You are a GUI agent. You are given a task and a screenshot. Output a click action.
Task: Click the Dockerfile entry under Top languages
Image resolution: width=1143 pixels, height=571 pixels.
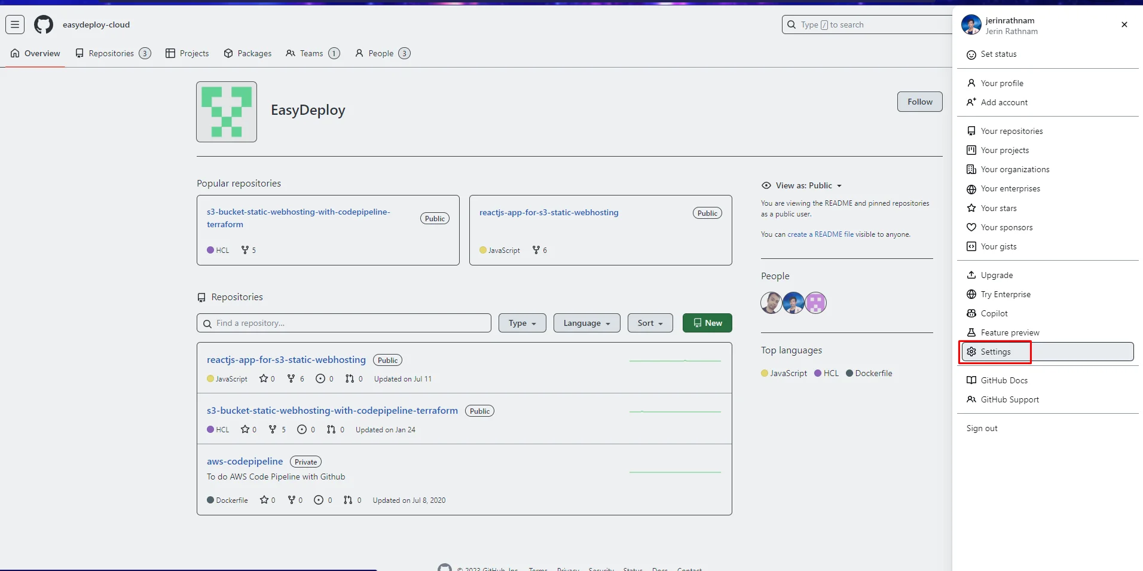pos(869,373)
